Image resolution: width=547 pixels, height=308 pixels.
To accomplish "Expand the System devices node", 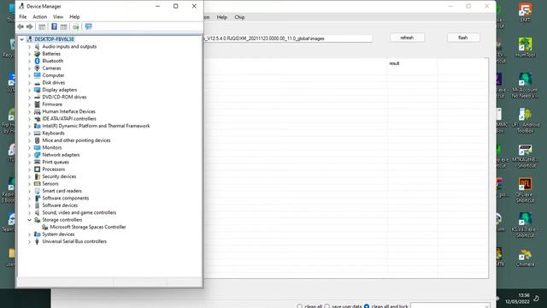I will coord(29,234).
